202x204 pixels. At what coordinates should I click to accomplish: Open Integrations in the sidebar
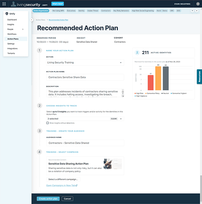12,48
